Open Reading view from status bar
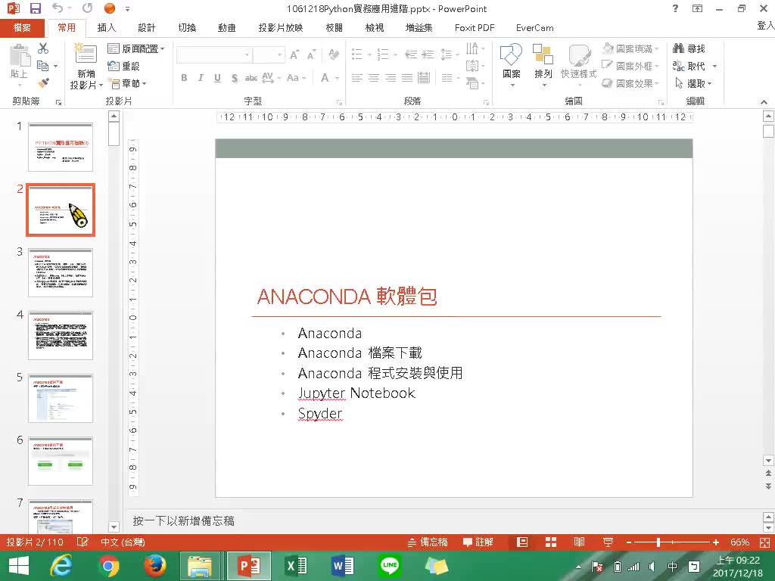The width and height of the screenshot is (775, 581). [579, 542]
